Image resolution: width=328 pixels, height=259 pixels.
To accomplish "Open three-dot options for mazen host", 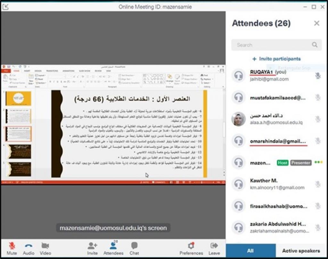I will point(318,162).
